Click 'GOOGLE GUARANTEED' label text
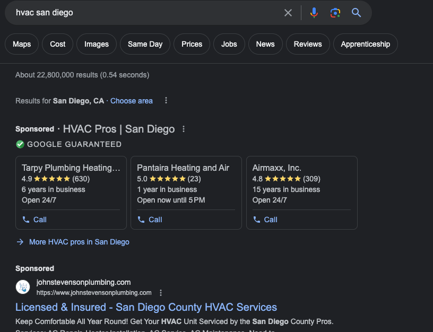Screen dimensions: 433x332 [74, 144]
